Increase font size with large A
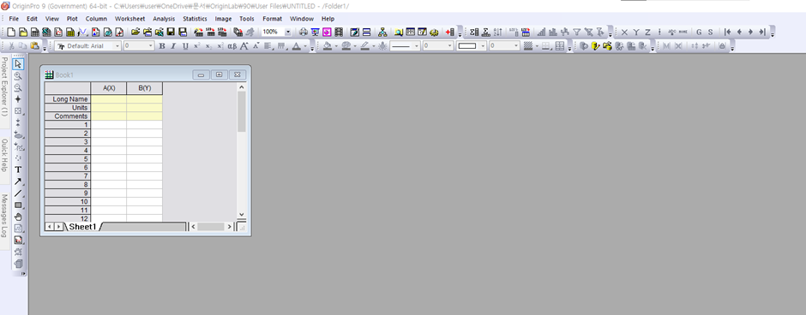Image resolution: width=806 pixels, height=315 pixels. click(244, 46)
